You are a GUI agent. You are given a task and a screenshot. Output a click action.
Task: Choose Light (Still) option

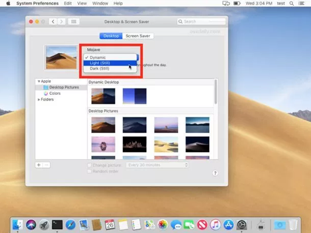tap(110, 63)
